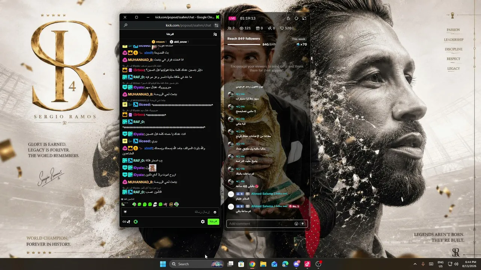Open Ahmed Salama's السلام عليكم comment in the TikTok panel
The image size is (481, 270).
(244, 198)
